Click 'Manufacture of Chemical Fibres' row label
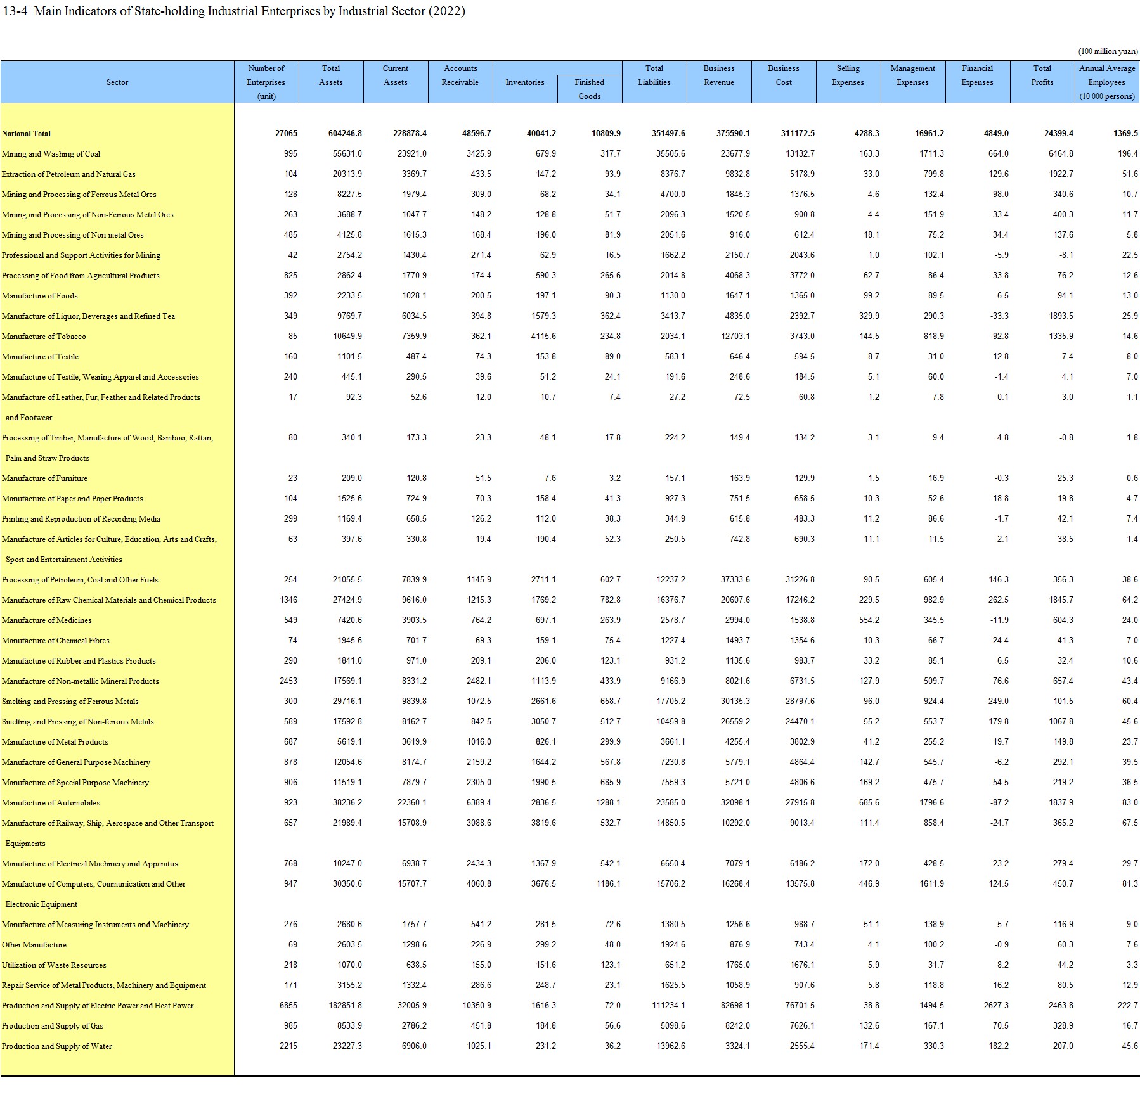Viewport: 1140px width, 1097px height. coord(55,641)
